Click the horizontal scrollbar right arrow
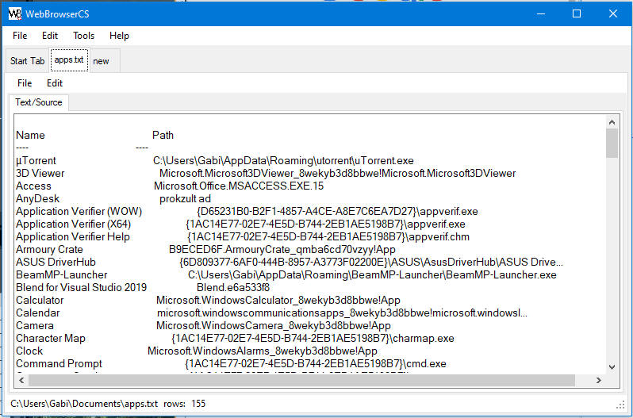 (599, 380)
